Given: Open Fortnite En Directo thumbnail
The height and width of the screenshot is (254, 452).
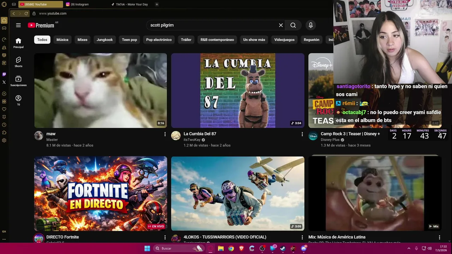Looking at the screenshot, I should [x=100, y=194].
